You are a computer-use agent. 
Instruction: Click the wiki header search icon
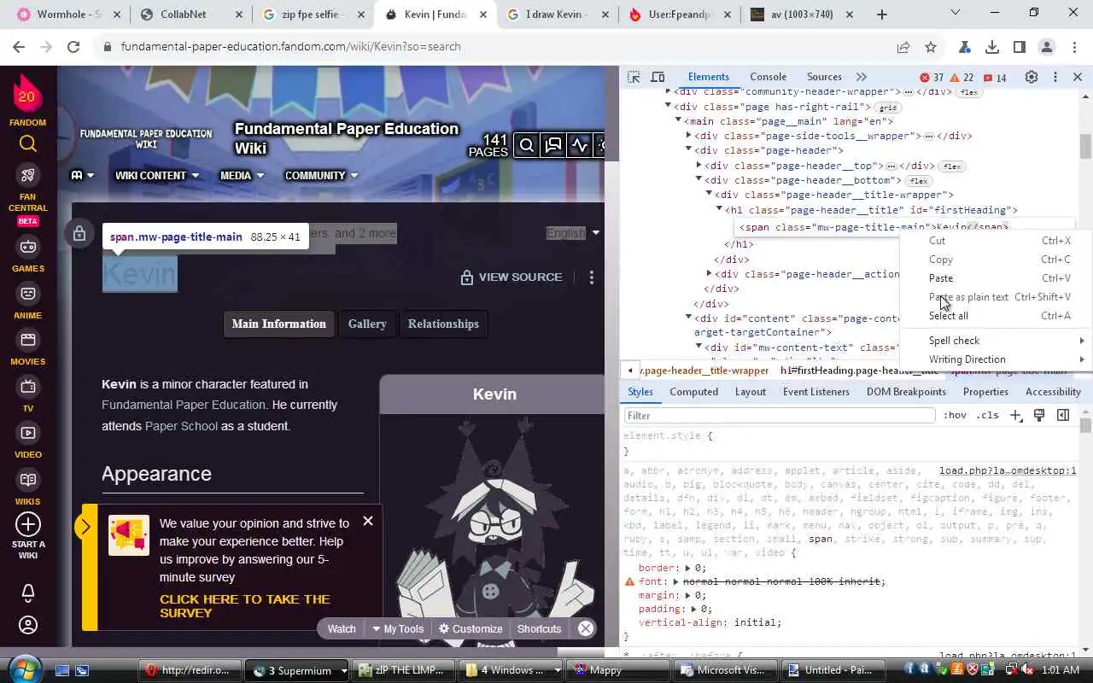pos(527,145)
